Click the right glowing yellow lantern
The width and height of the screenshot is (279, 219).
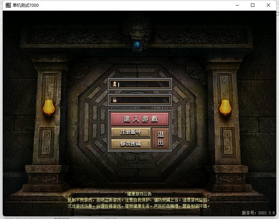[225, 107]
